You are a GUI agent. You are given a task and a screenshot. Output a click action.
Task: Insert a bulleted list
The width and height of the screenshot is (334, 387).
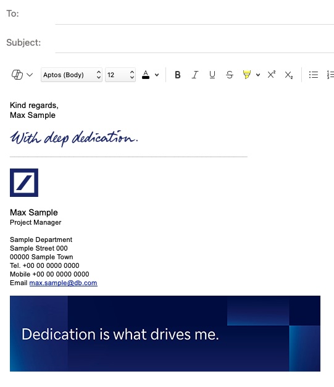pyautogui.click(x=314, y=75)
